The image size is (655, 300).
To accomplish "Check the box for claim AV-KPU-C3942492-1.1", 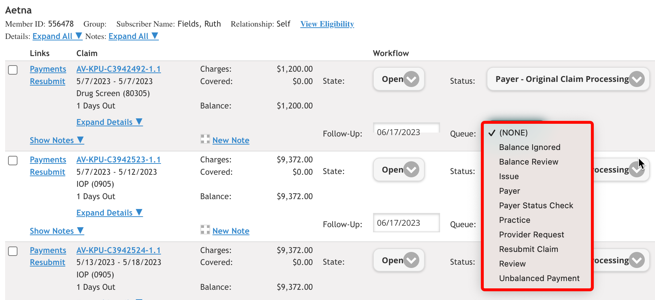I will coord(13,70).
